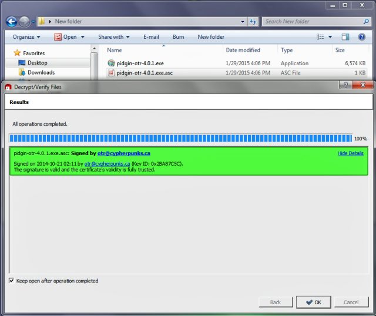Click the Open toolbar button
Image resolution: width=376 pixels, height=316 pixels.
click(x=65, y=37)
